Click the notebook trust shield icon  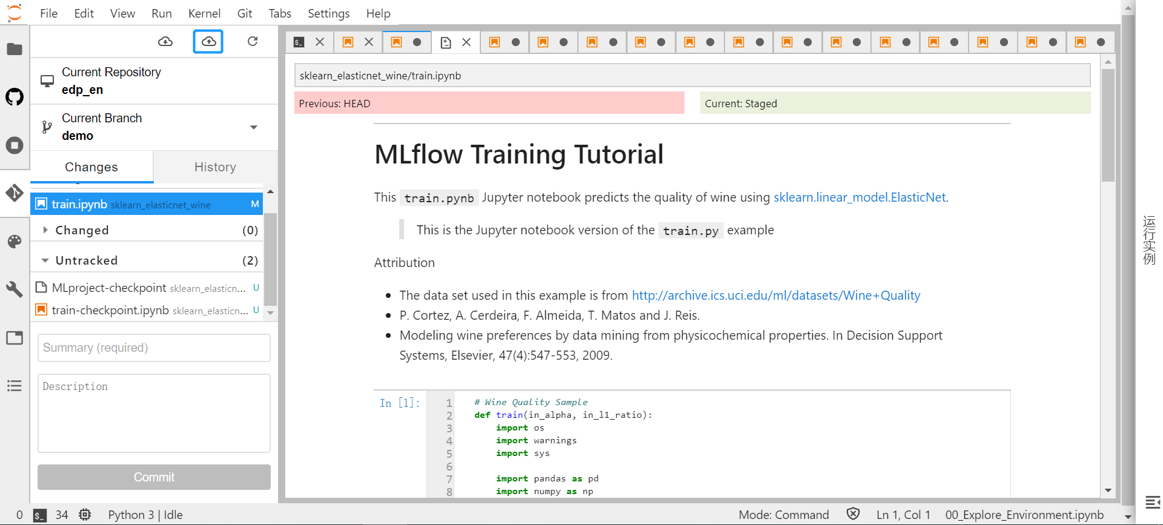pyautogui.click(x=853, y=514)
